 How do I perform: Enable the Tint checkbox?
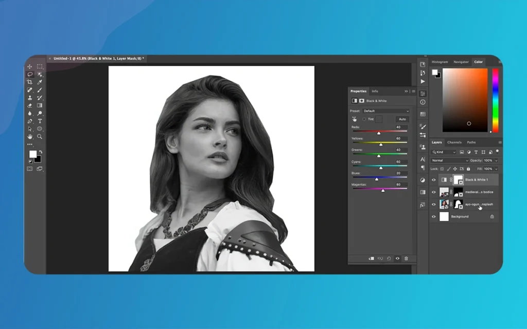coord(364,119)
